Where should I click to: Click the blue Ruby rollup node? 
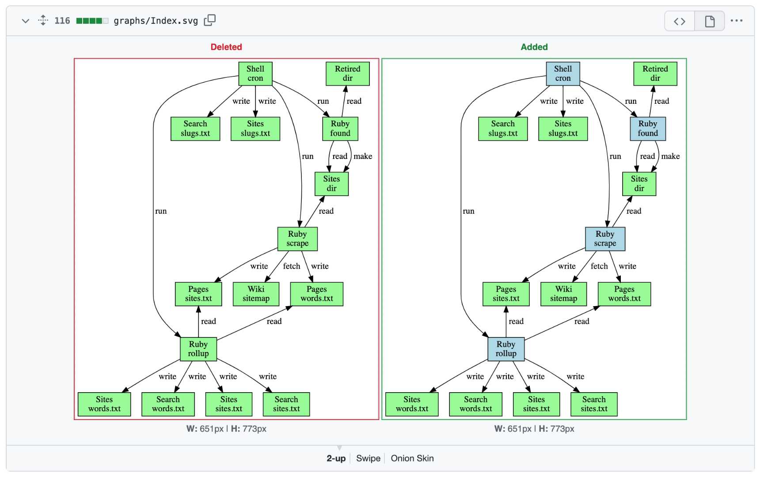[x=506, y=349]
